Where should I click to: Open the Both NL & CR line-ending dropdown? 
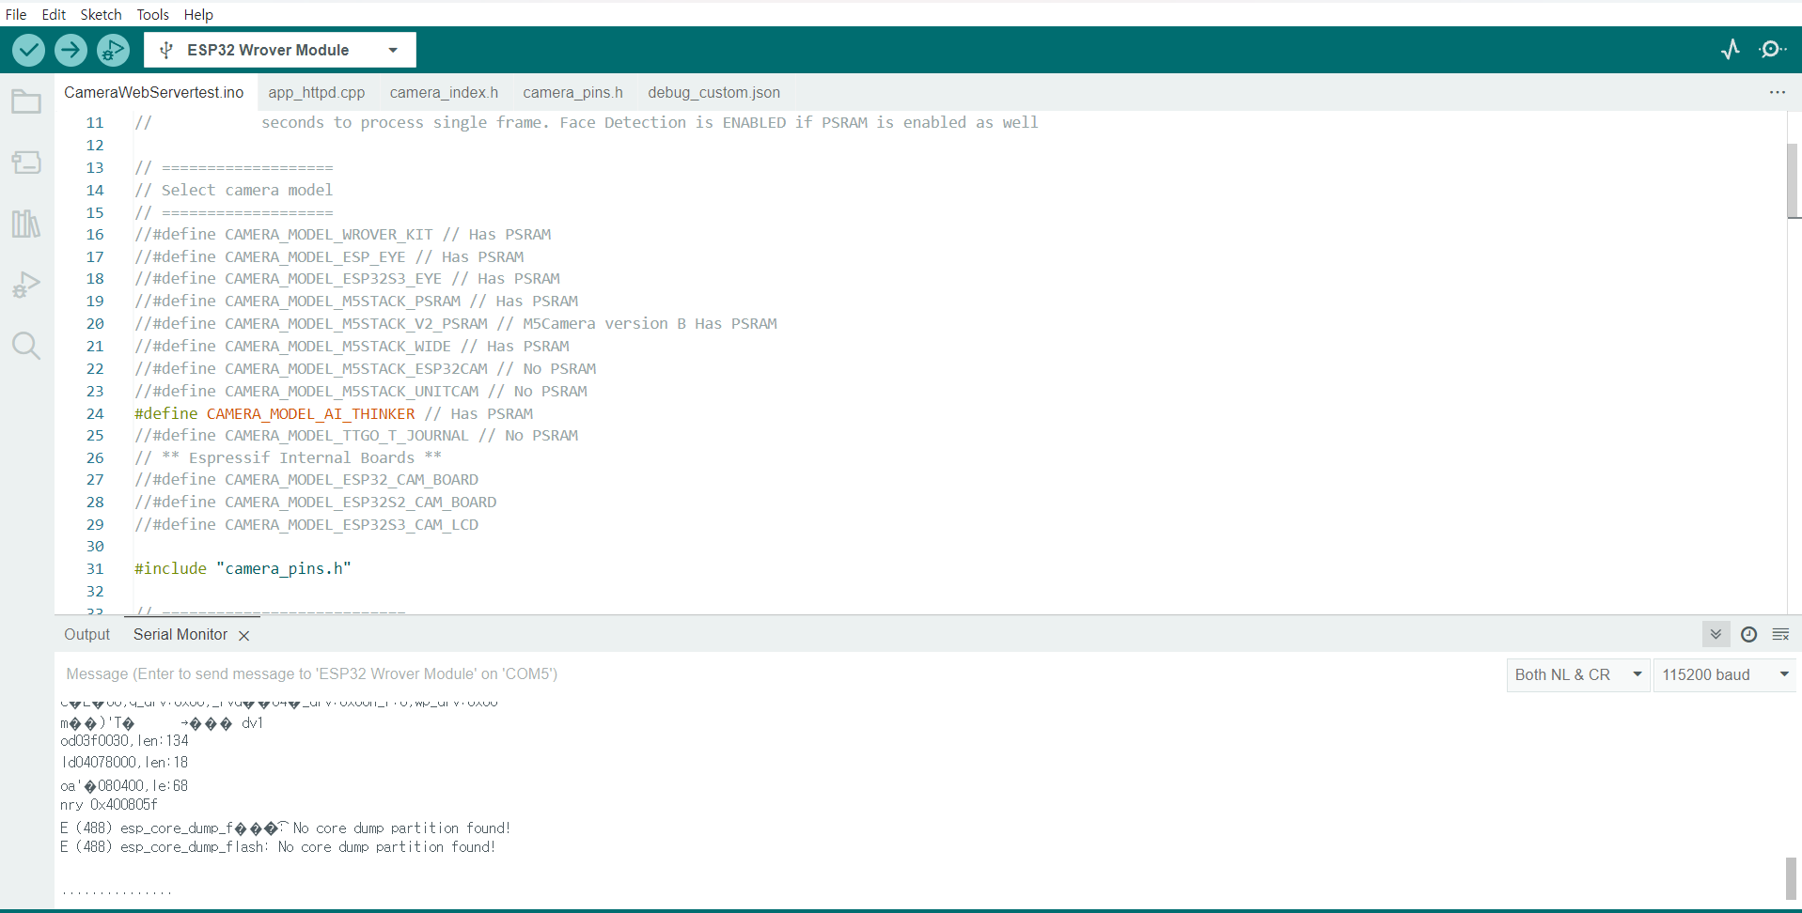coord(1577,674)
